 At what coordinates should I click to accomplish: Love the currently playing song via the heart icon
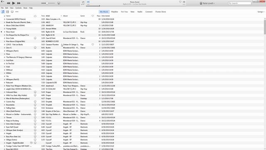180,2
